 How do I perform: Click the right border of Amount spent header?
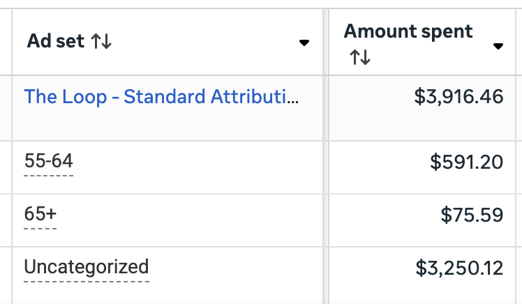516,42
